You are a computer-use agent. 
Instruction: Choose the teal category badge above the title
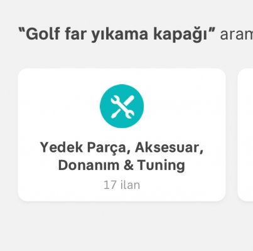coord(122,106)
